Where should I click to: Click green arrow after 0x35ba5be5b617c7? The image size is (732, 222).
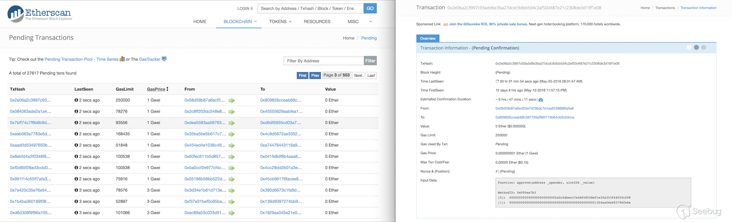point(231,134)
